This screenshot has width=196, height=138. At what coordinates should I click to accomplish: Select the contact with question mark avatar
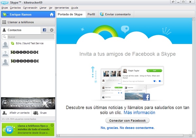coord(28,53)
